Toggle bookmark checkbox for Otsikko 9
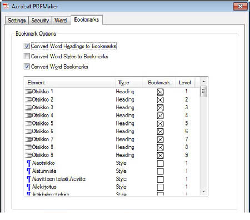 [x=160, y=156]
